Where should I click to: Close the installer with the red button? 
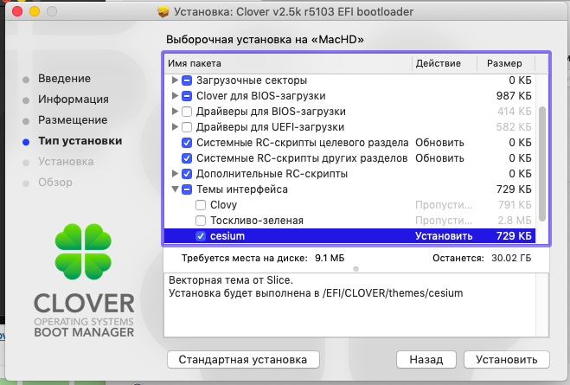click(17, 11)
